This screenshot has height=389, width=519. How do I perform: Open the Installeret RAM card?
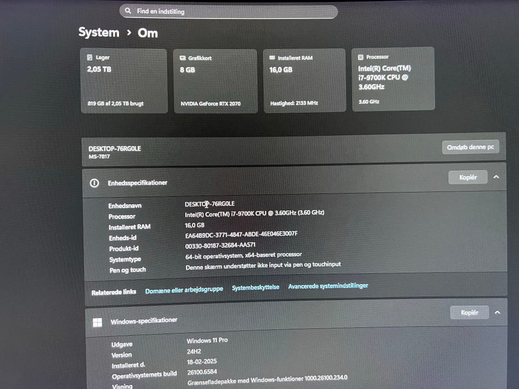(x=304, y=81)
